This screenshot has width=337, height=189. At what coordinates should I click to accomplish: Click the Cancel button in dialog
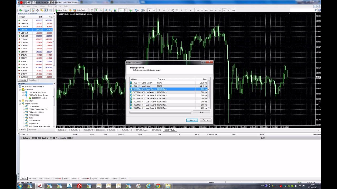205,120
